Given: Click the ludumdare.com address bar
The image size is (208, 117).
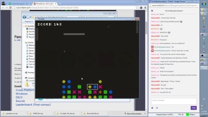Looking at the screenshot, I should click(x=74, y=8).
